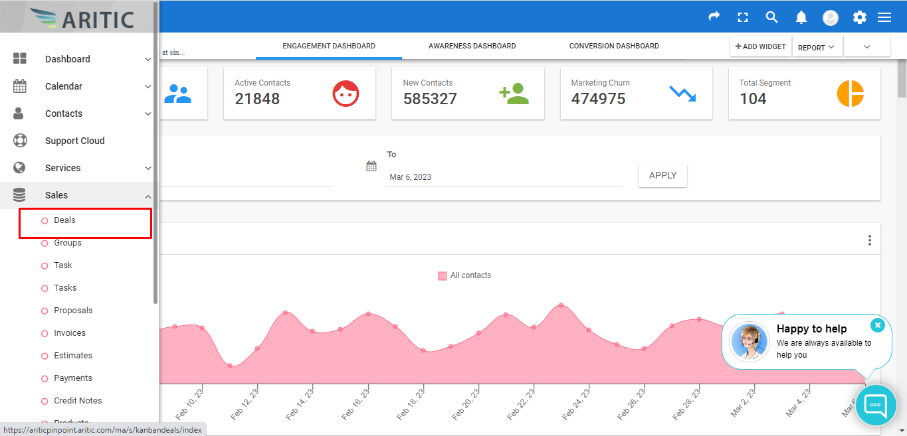The height and width of the screenshot is (436, 907).
Task: Open Groups under Sales
Action: pos(68,243)
